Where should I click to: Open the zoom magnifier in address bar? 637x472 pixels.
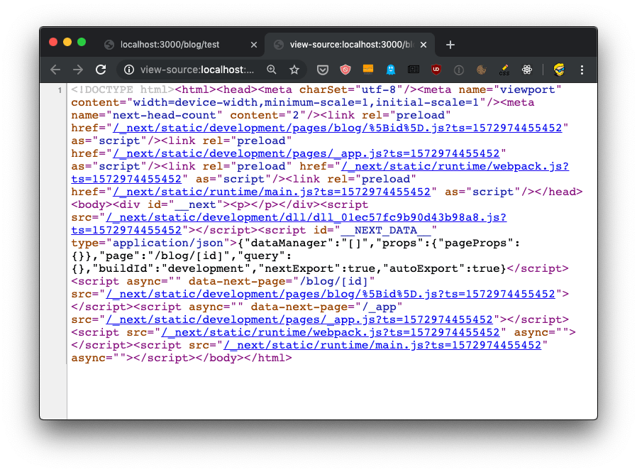pos(271,70)
